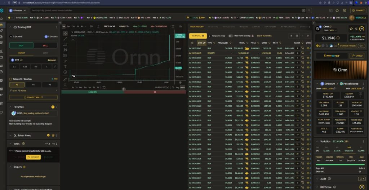Open the fullscreen chart icon

pos(173,26)
